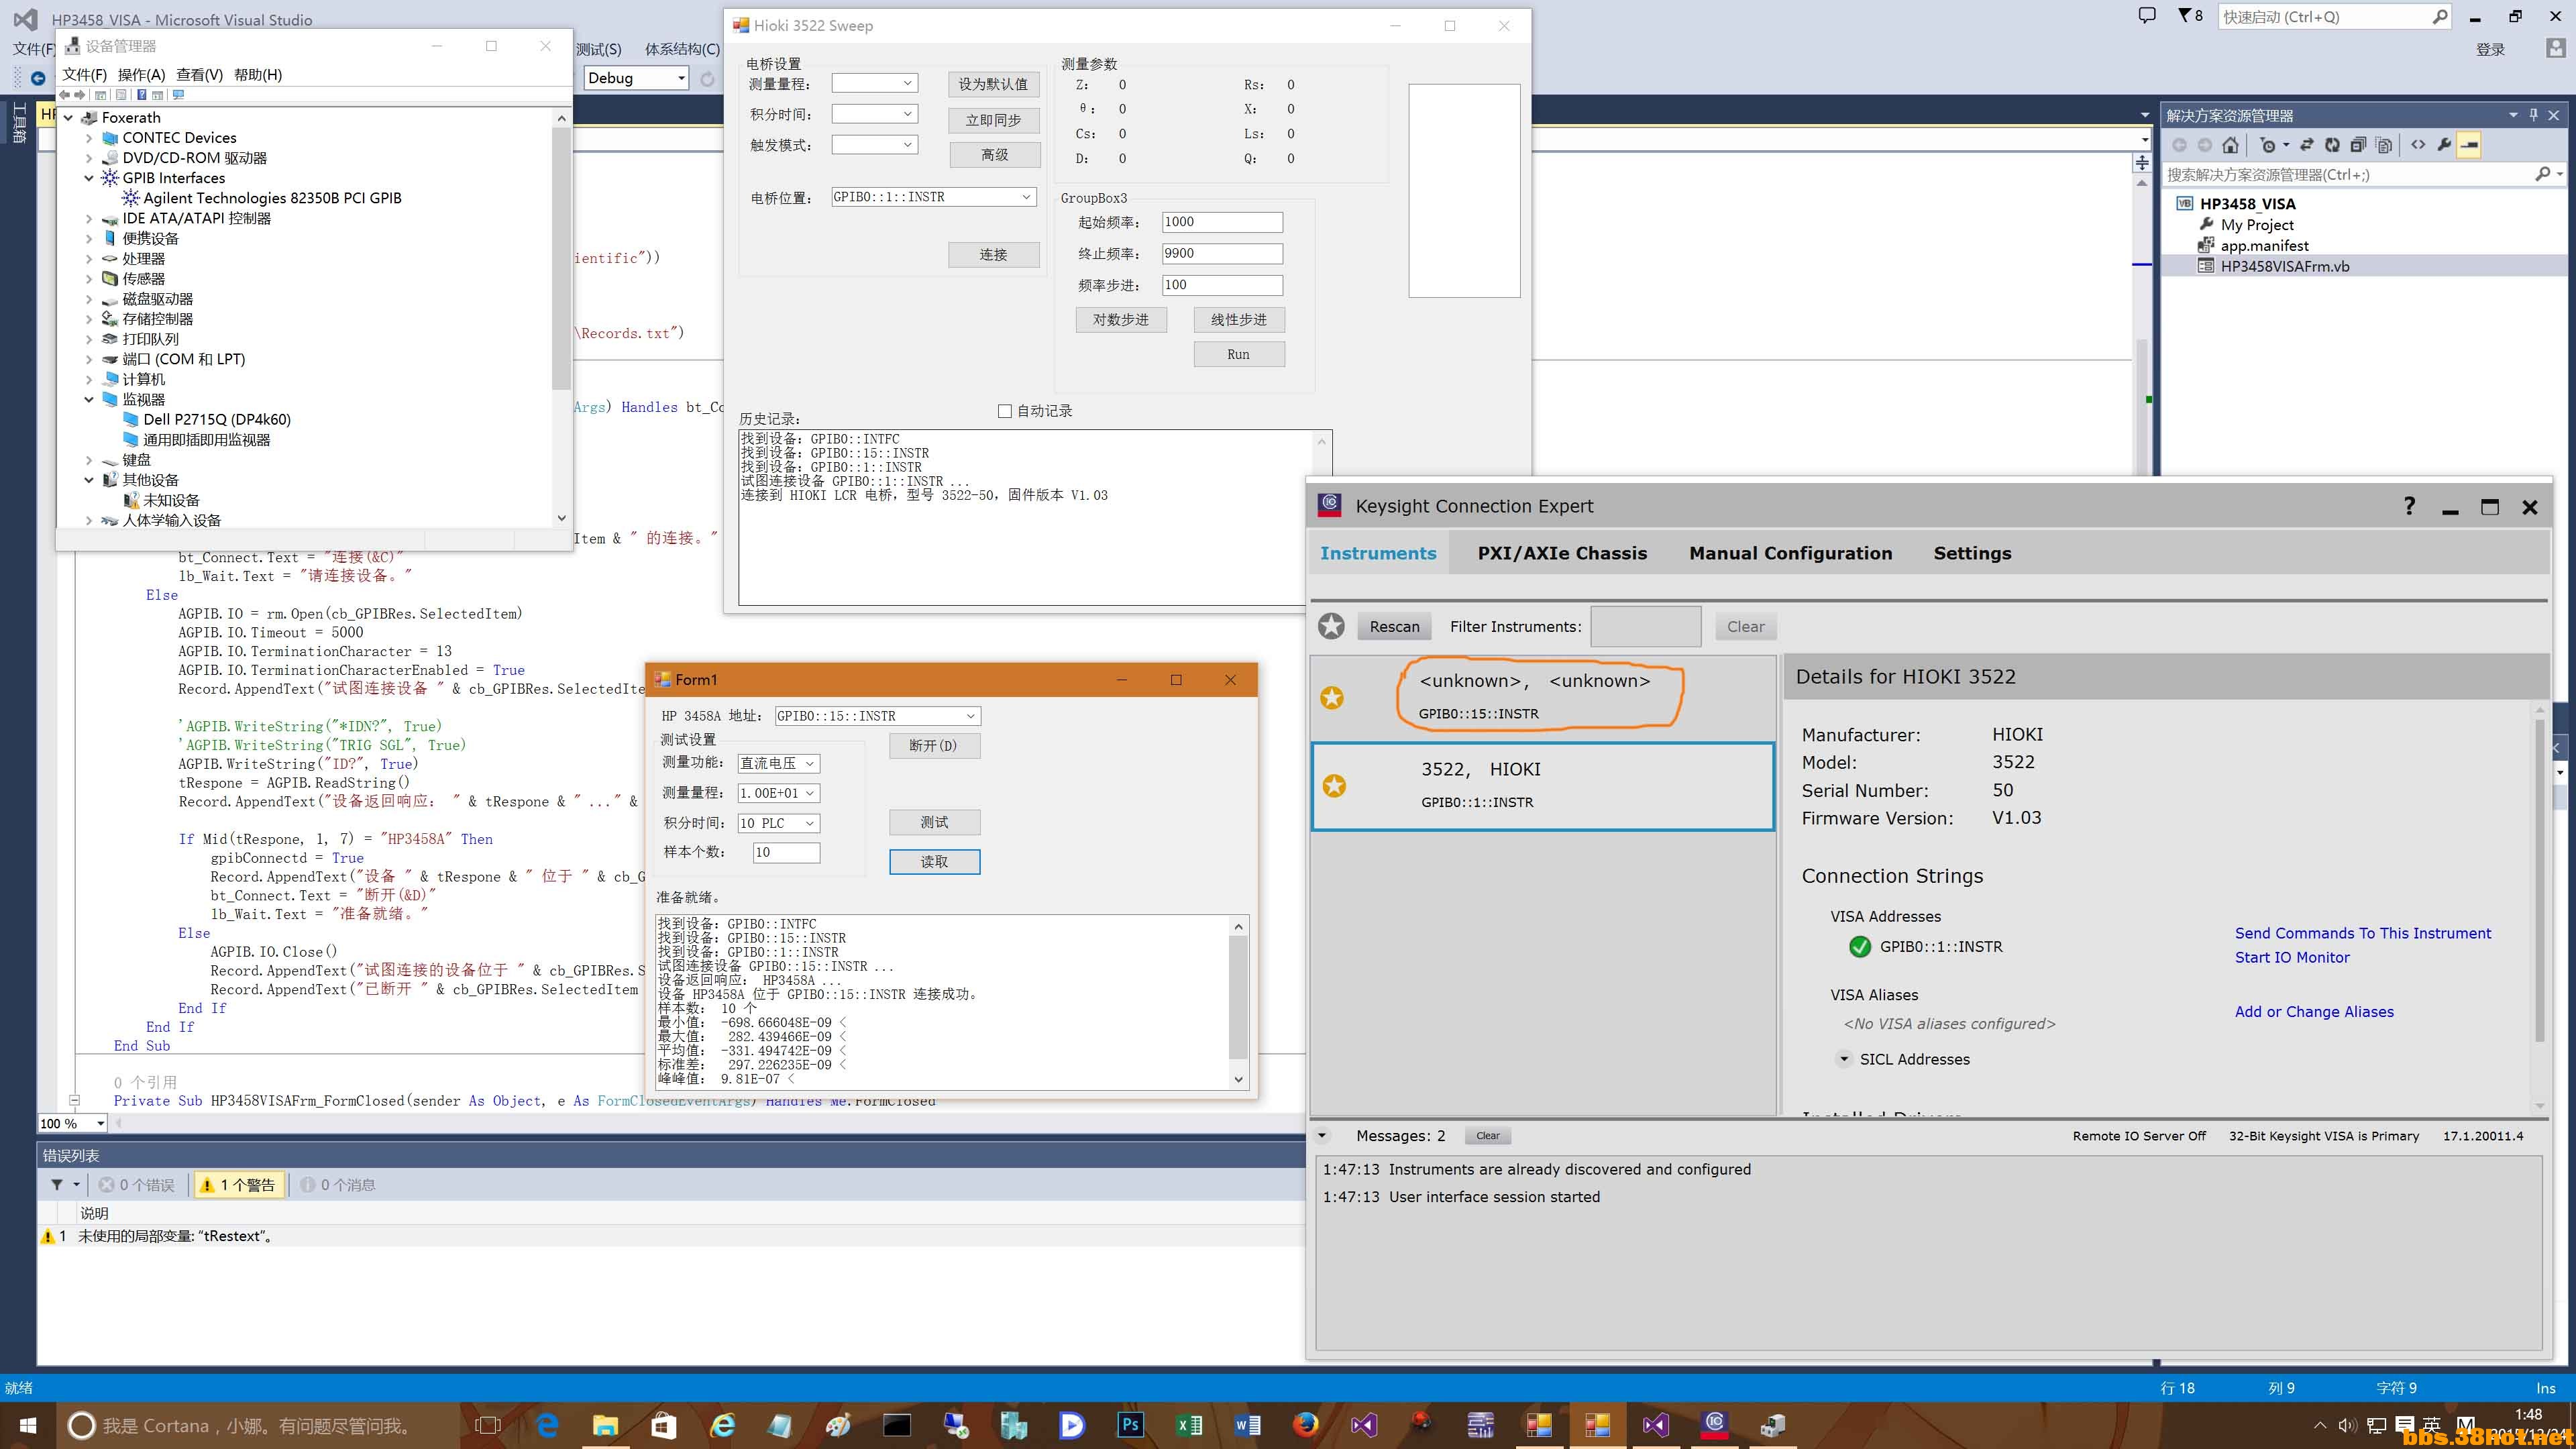Viewport: 2576px width, 1449px height.
Task: Open 测量功能 直流电压 dropdown in Form1
Action: click(x=810, y=763)
